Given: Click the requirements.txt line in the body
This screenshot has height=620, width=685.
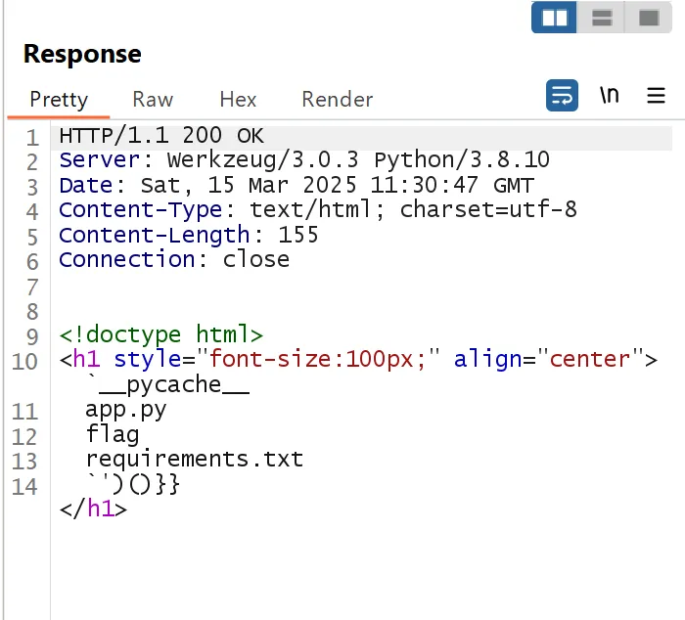Looking at the screenshot, I should click(194, 460).
